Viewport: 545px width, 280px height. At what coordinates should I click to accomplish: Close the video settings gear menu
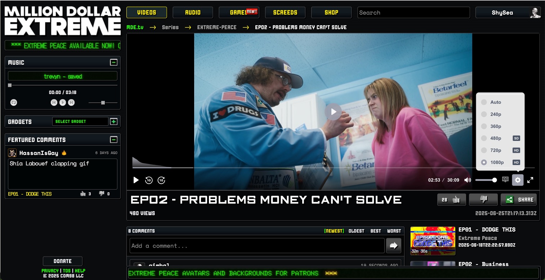pos(518,180)
